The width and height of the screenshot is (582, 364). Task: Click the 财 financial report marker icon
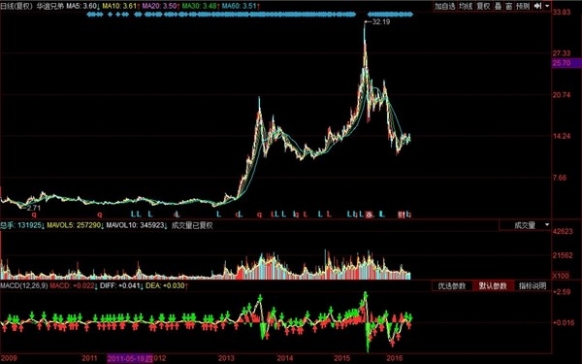[402, 215]
